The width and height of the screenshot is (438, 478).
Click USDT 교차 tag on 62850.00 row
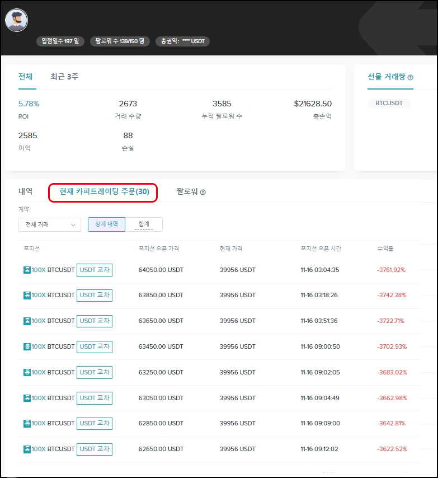(x=95, y=423)
